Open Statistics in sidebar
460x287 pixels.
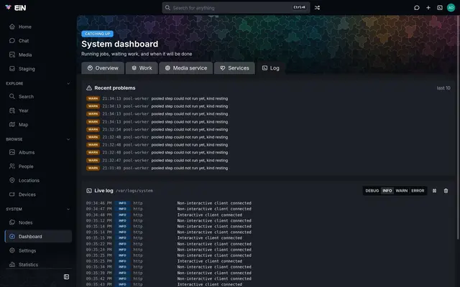38,265
